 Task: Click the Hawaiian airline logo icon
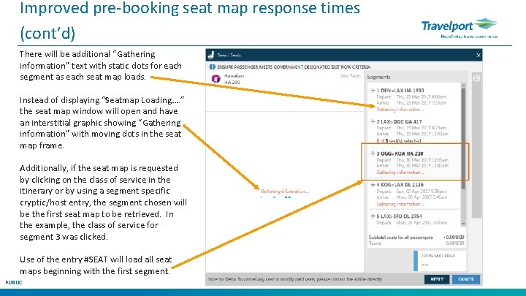[216, 78]
